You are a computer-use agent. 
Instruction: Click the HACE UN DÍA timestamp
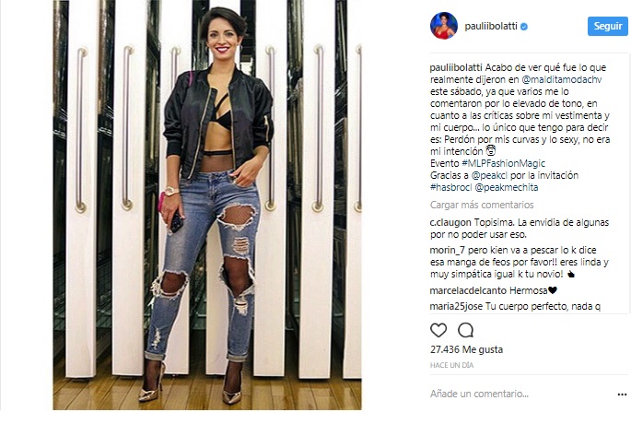point(451,365)
